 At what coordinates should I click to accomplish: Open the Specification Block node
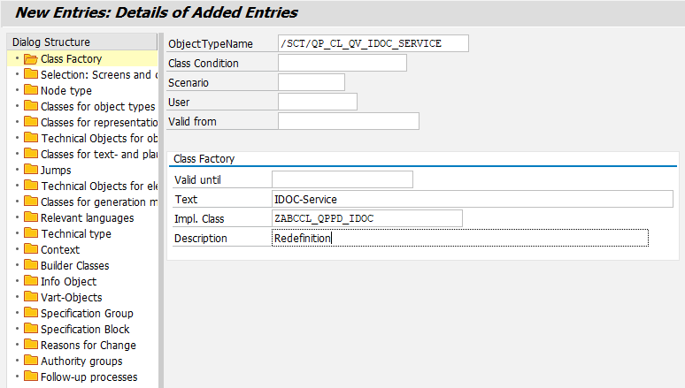click(x=85, y=330)
